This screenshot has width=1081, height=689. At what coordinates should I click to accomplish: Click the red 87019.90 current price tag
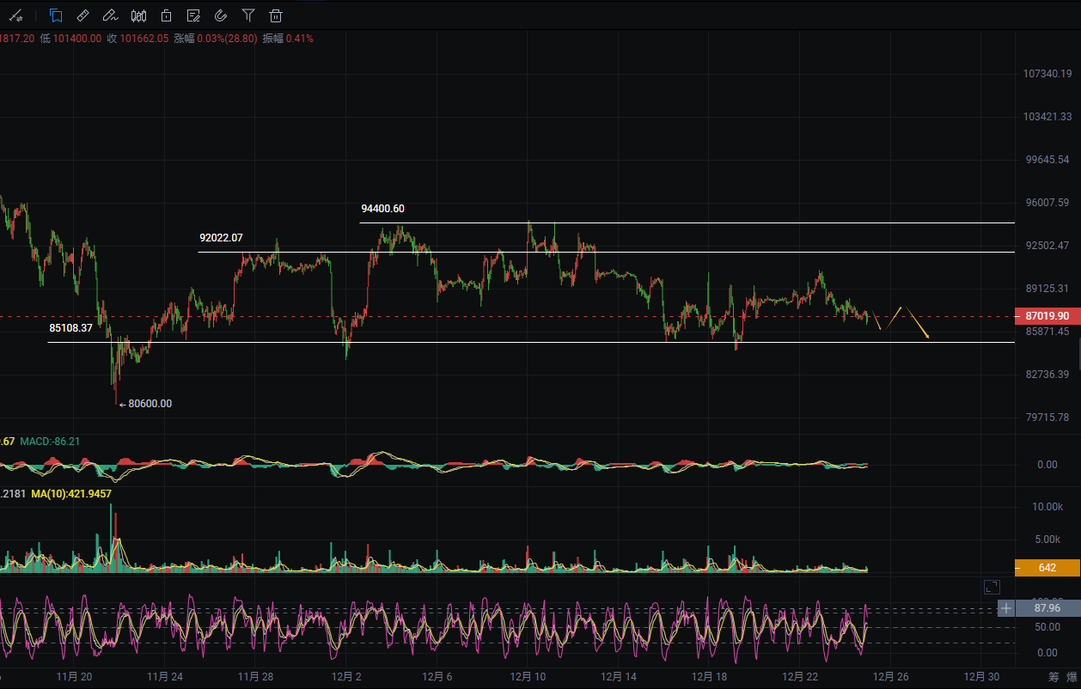click(x=1046, y=316)
